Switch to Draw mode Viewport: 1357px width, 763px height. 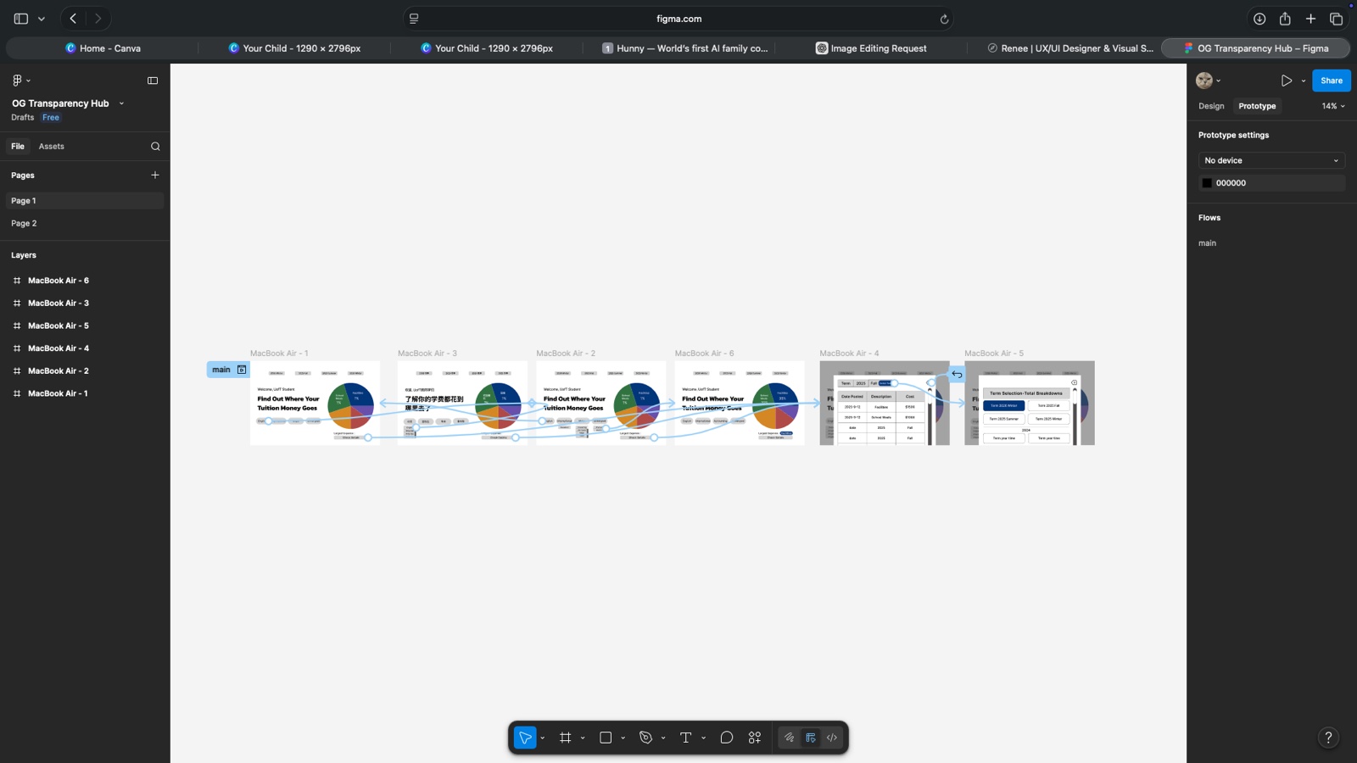[789, 738]
